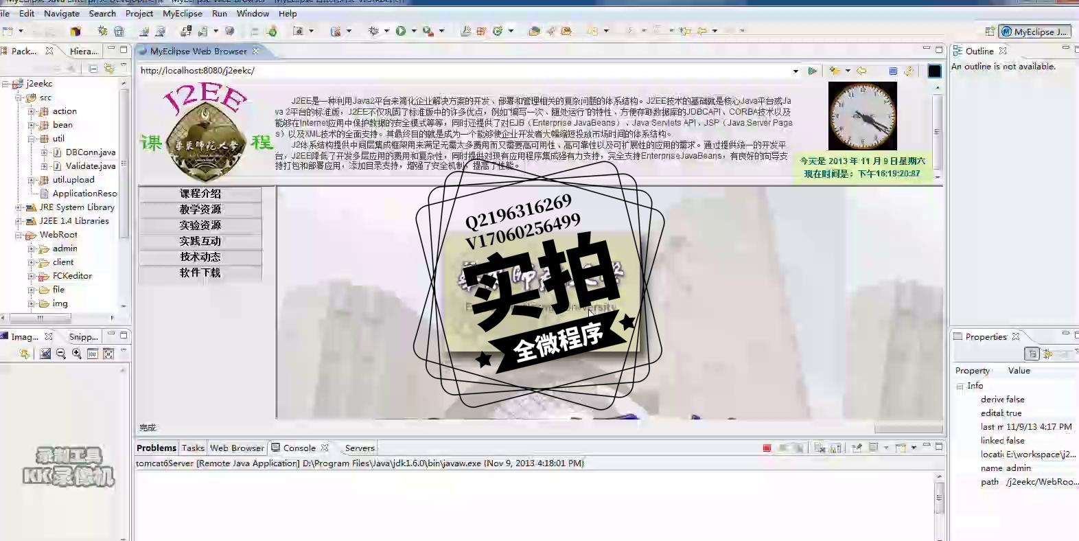Click Link with Editor in Package Explorer

point(109,68)
